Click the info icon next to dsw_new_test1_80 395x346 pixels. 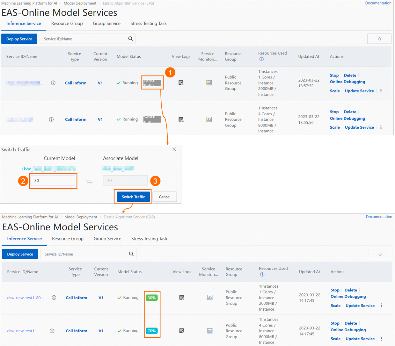click(x=54, y=297)
